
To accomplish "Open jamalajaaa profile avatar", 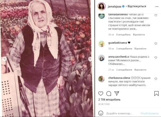I will coord(102,7).
